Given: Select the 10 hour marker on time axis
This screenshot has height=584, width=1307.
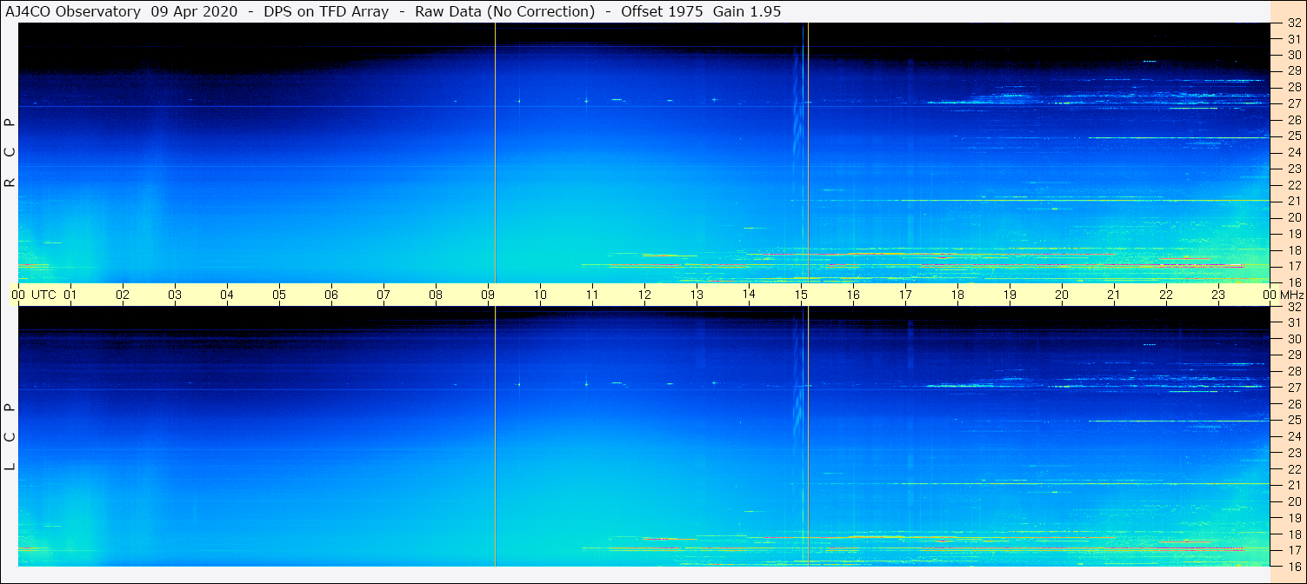Looking at the screenshot, I should [540, 295].
